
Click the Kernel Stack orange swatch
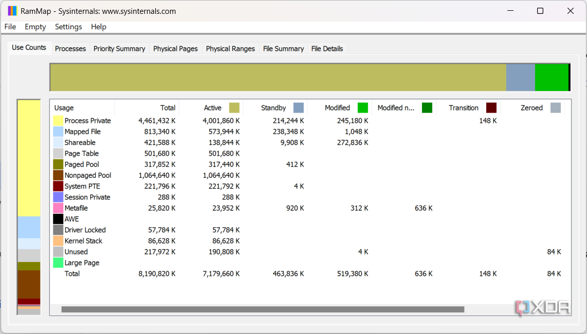click(58, 241)
